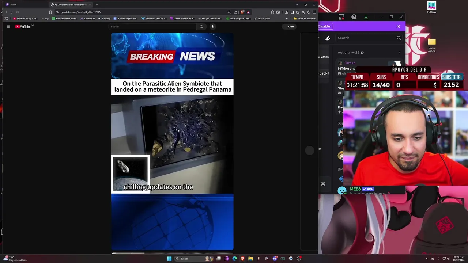468x263 pixels.
Task: Dismiss the purple banner with its X
Action: (398, 26)
